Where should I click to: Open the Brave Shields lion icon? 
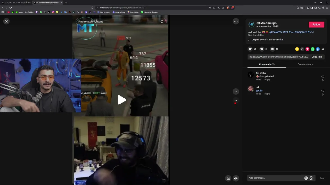pos(228,8)
